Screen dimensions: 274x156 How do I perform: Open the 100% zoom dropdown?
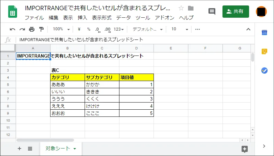point(61,29)
